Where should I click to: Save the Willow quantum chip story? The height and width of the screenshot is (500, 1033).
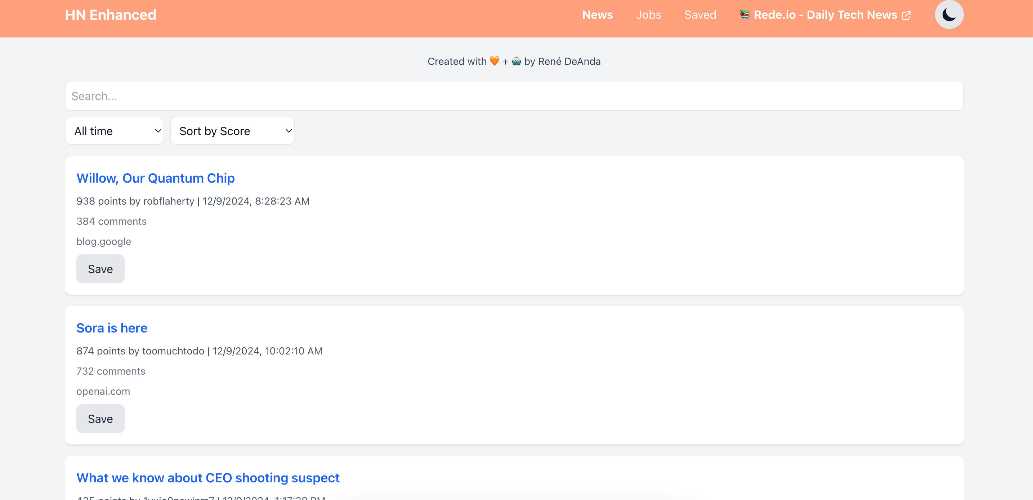[100, 269]
